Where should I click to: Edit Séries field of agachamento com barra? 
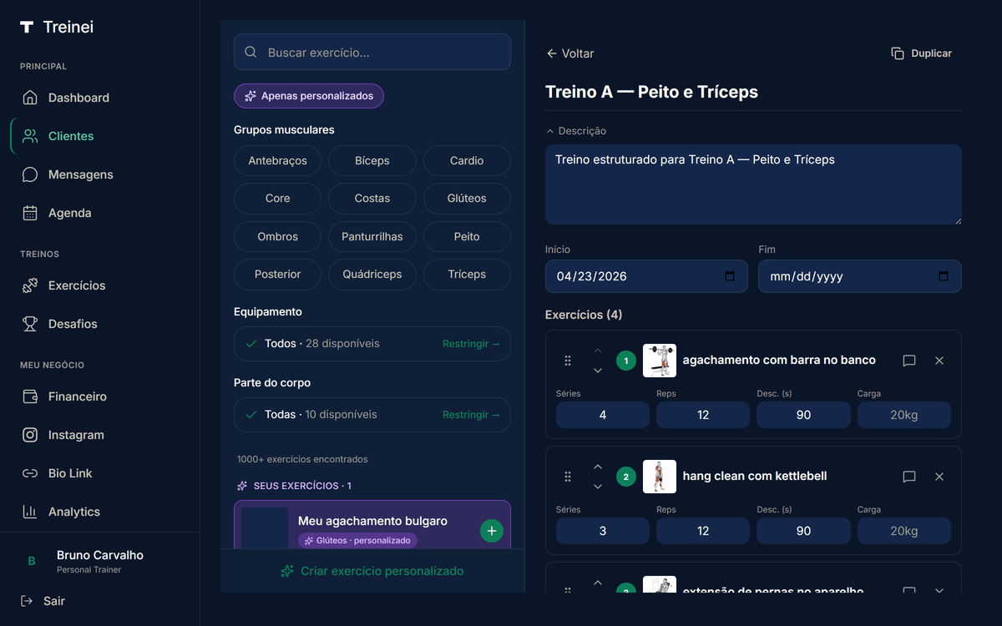coord(603,415)
